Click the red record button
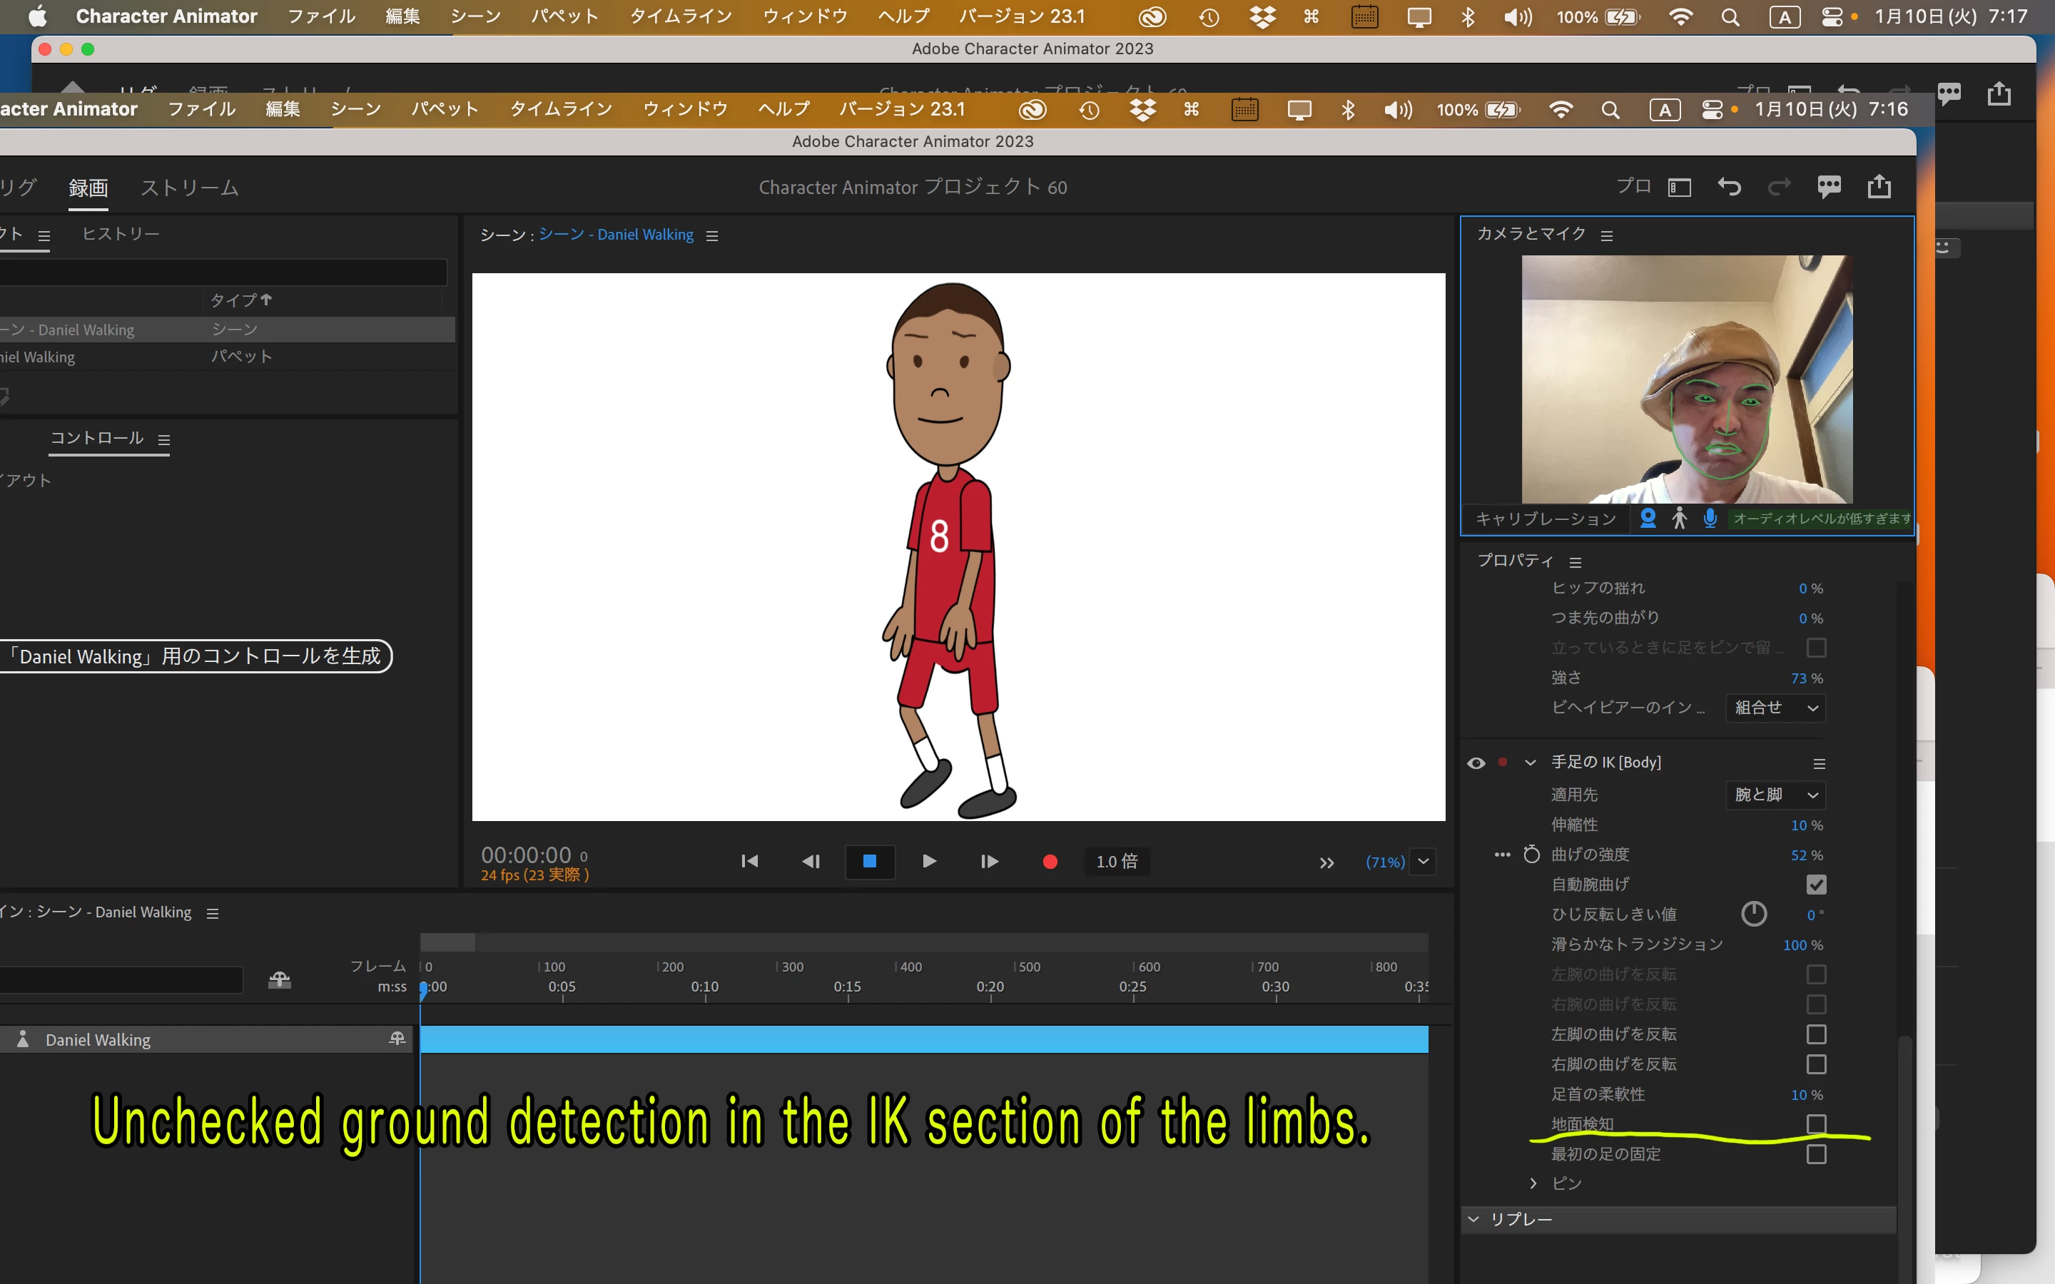The image size is (2055, 1284). pyautogui.click(x=1050, y=861)
